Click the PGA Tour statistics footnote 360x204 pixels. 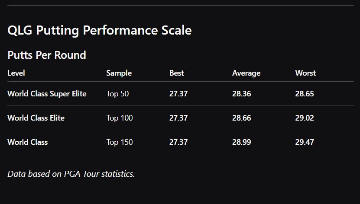[71, 174]
